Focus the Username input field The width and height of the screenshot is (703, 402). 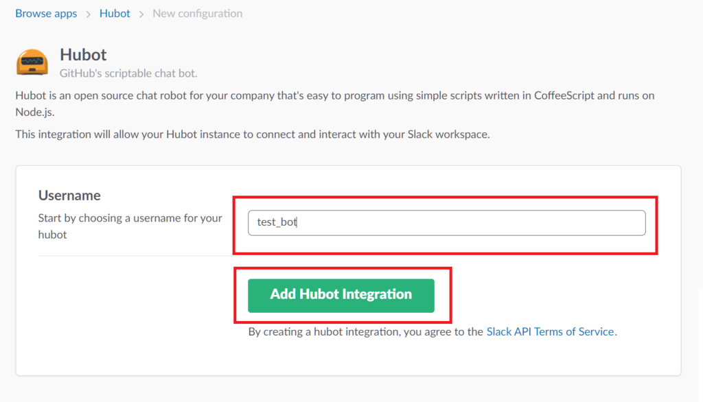click(x=446, y=223)
